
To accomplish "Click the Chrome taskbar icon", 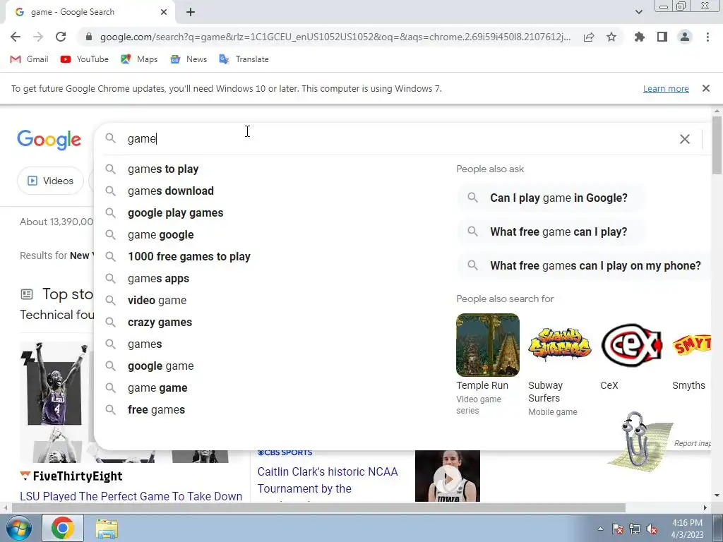I will point(63,528).
